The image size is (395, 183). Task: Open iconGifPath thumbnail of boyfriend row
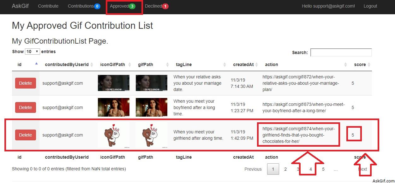(114, 107)
